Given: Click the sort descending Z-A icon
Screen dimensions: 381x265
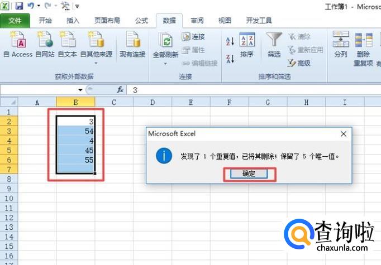Looking at the screenshot, I should pos(230,59).
